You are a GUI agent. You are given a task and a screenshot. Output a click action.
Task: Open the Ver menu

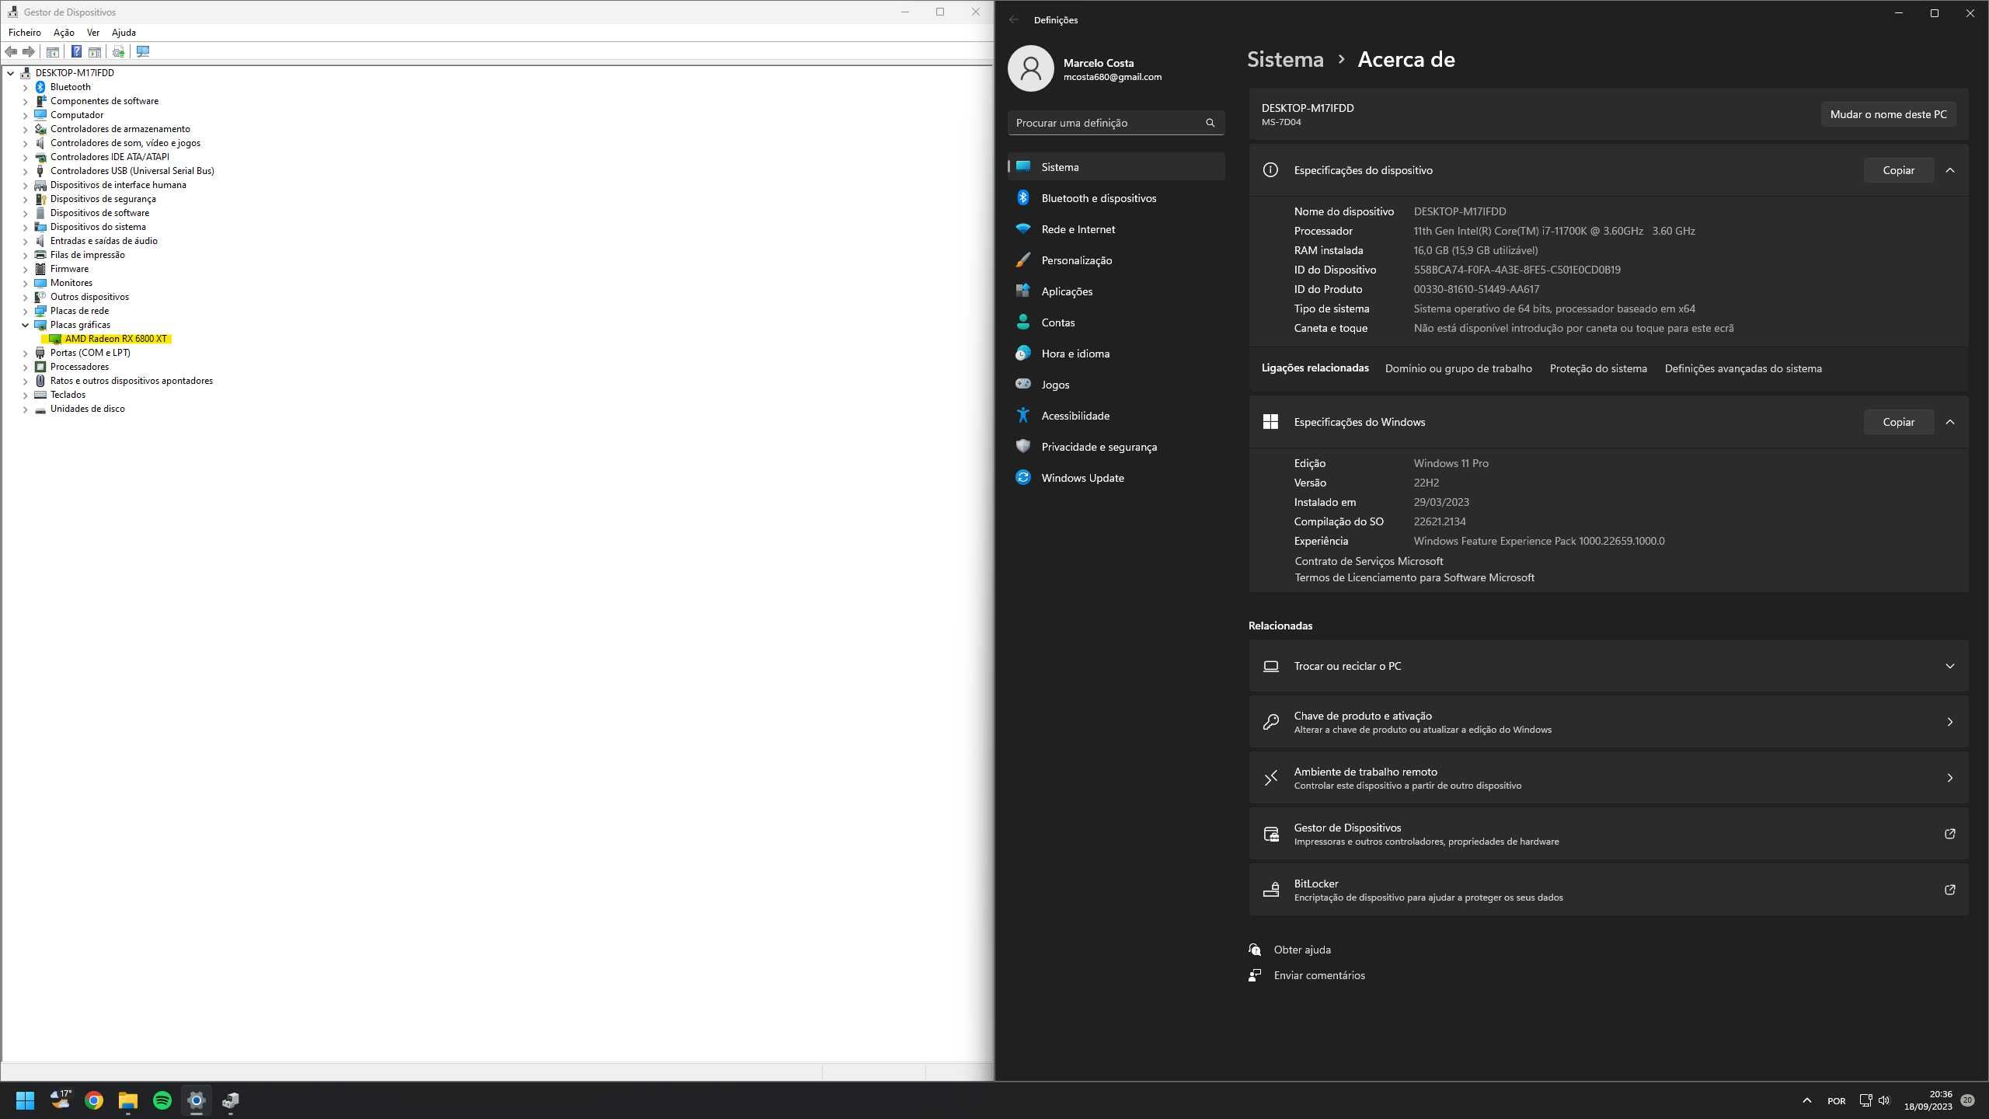point(93,33)
